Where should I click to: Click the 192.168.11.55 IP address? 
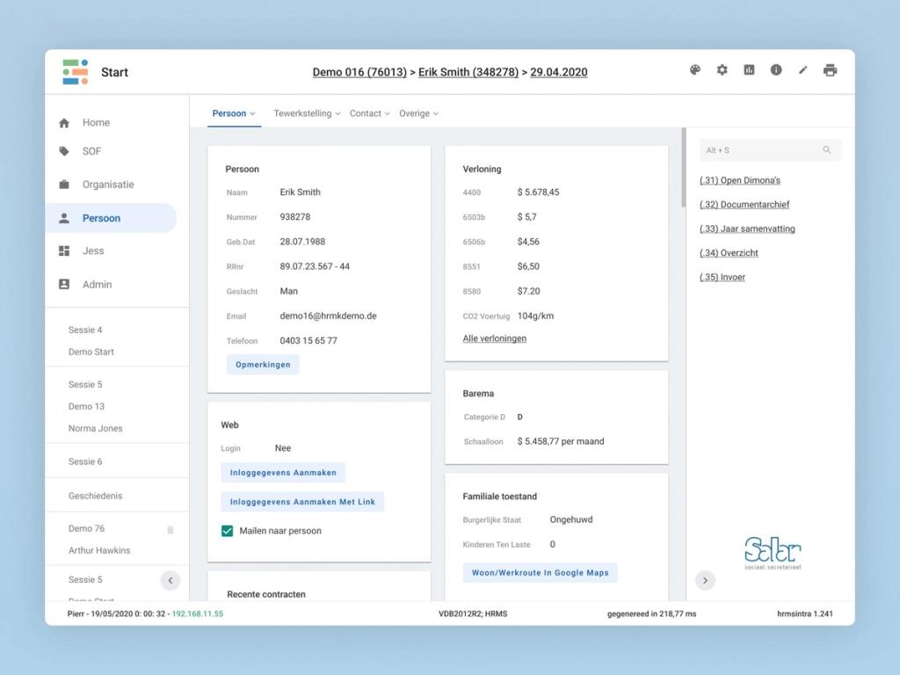pos(198,613)
